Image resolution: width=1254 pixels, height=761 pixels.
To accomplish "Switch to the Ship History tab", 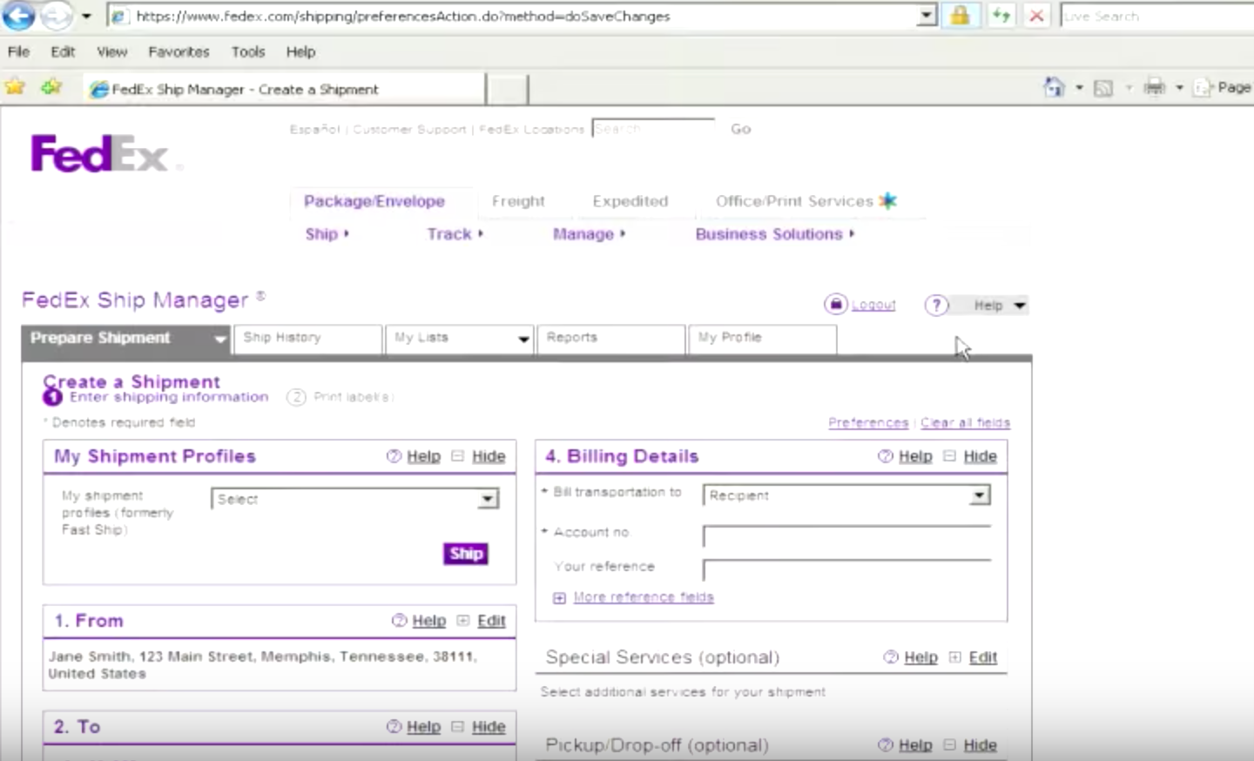I will pos(283,338).
